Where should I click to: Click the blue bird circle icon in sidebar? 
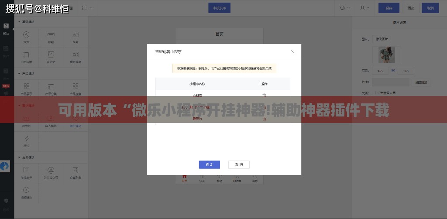click(x=4, y=166)
